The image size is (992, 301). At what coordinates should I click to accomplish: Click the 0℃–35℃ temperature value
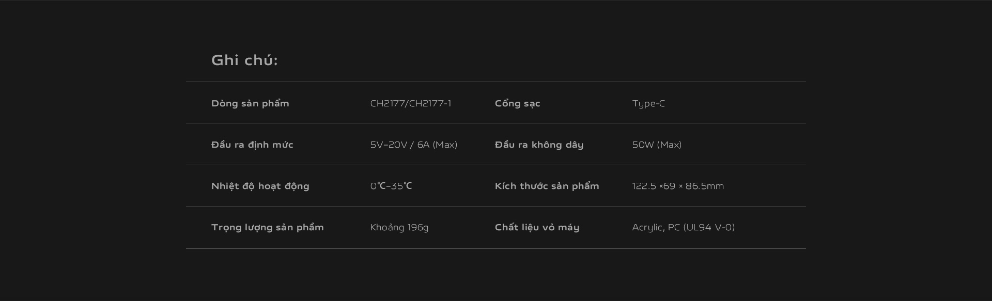(391, 186)
